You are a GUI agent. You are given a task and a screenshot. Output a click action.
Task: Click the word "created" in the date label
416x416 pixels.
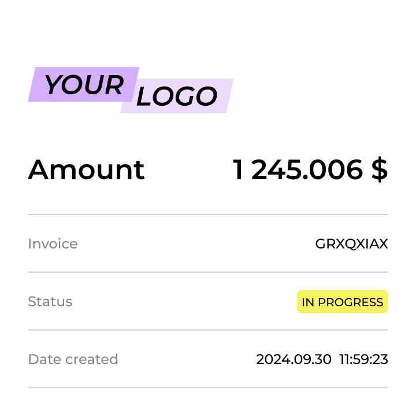(x=95, y=359)
